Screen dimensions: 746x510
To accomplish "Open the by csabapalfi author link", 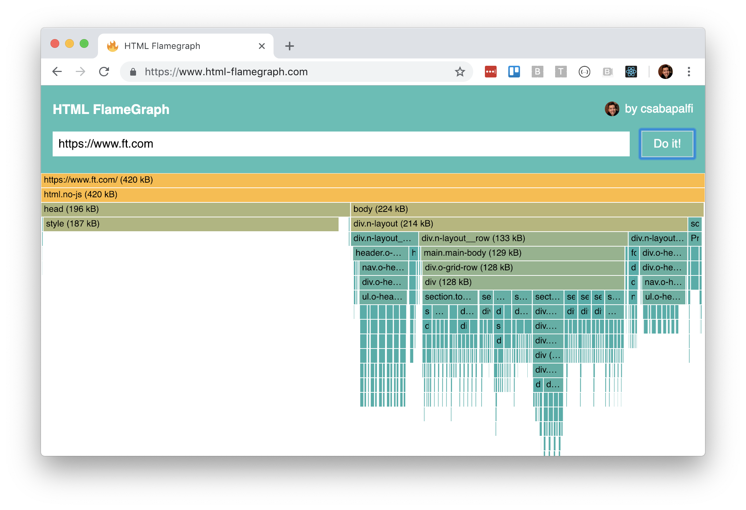I will [659, 109].
